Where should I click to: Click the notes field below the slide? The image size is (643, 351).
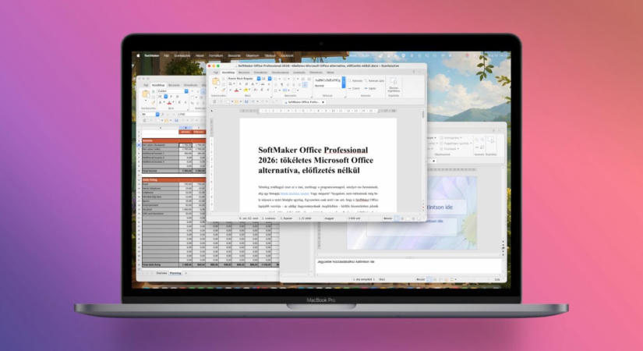(409, 266)
